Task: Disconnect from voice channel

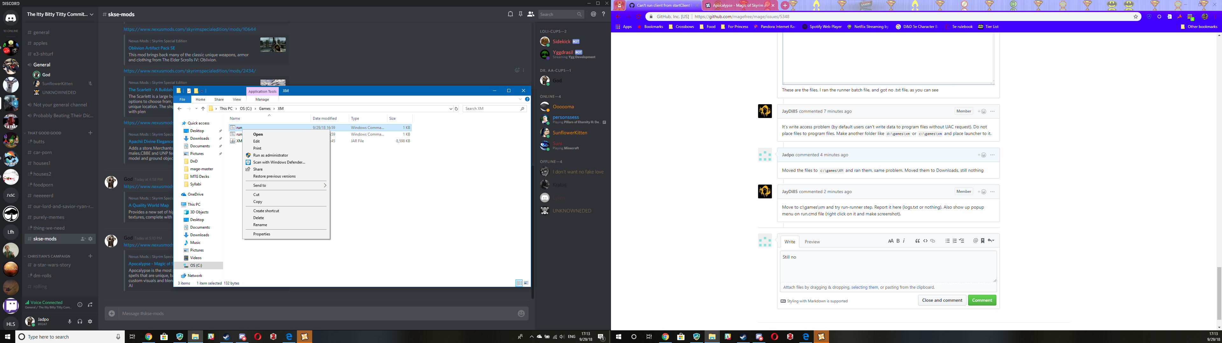Action: pyautogui.click(x=90, y=305)
